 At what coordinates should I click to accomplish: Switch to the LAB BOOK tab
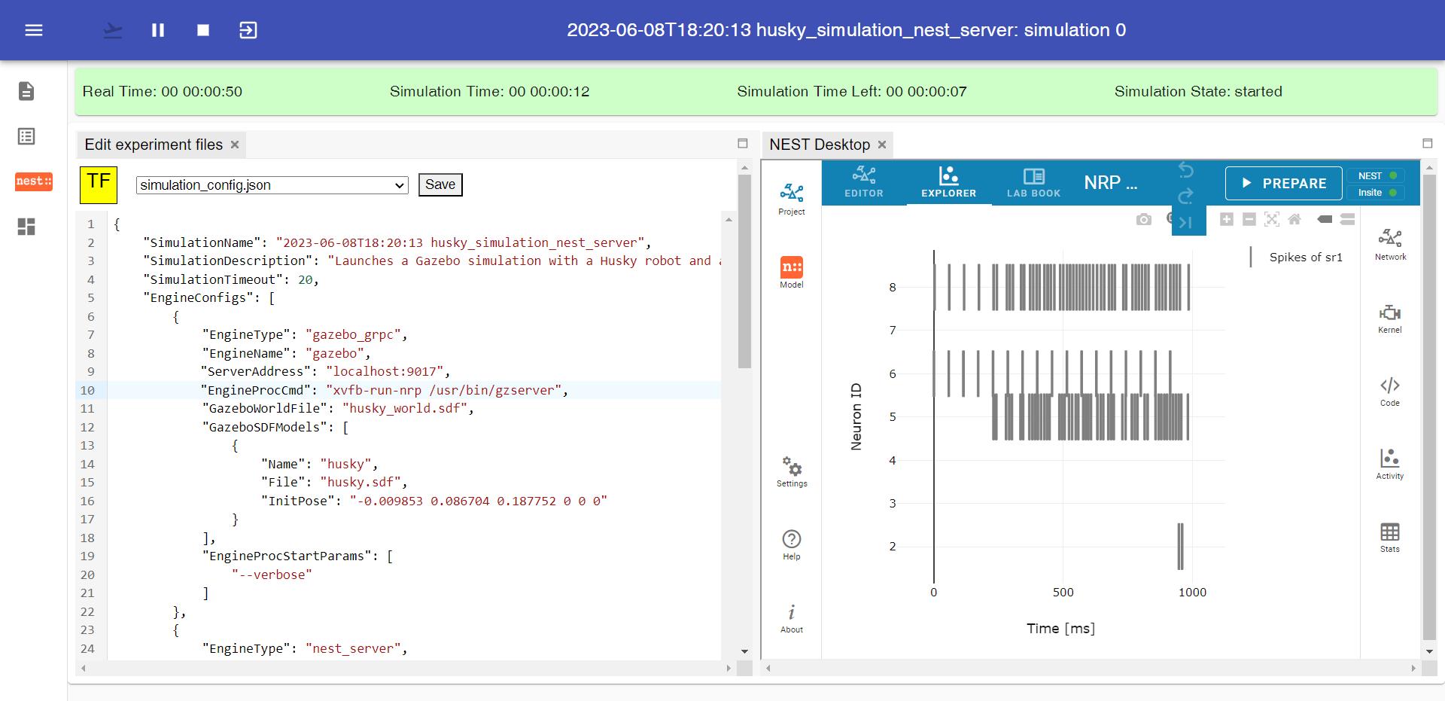pyautogui.click(x=1034, y=182)
